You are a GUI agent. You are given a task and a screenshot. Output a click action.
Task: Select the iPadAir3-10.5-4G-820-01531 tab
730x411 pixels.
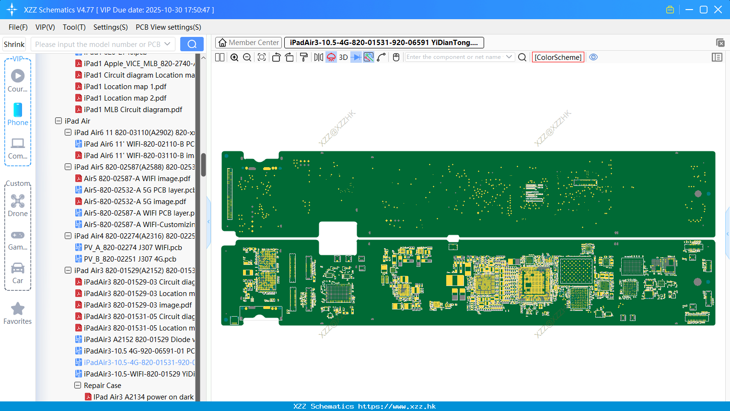tap(384, 43)
